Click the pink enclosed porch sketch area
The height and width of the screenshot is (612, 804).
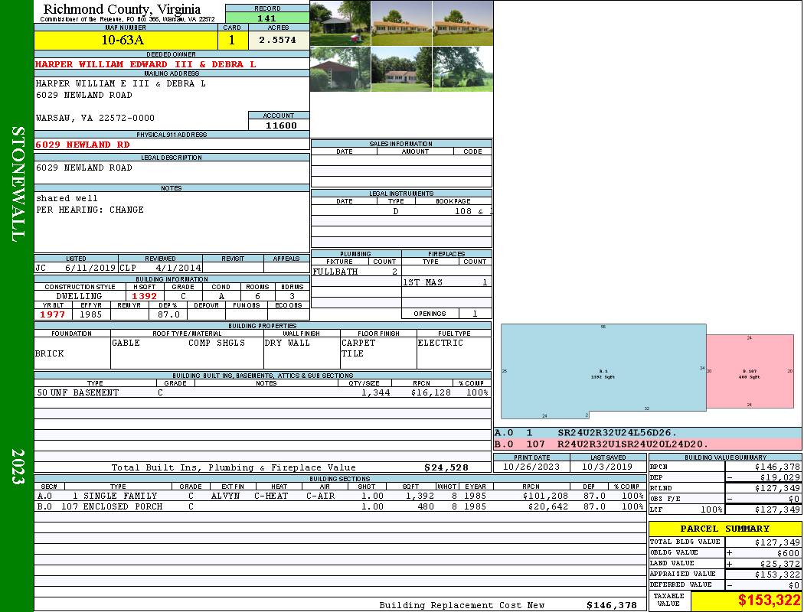tap(749, 371)
